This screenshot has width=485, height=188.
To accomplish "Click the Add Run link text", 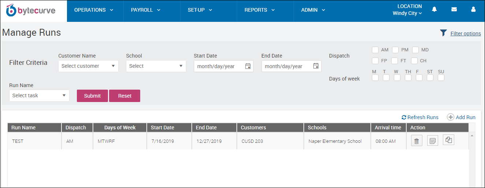I will pos(466,117).
